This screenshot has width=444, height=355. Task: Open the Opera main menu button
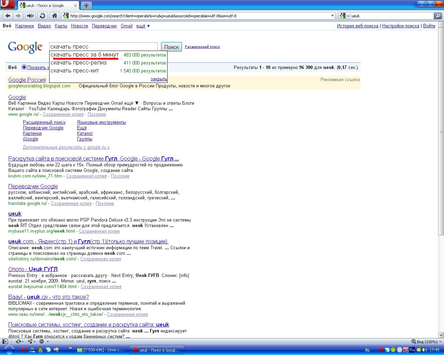click(7, 5)
